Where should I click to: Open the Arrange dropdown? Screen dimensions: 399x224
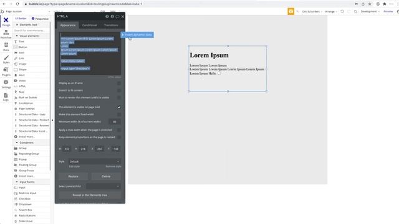pos(331,11)
